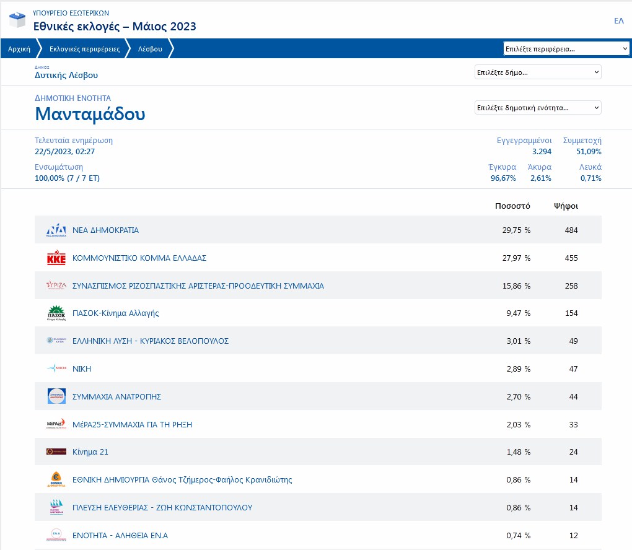This screenshot has height=550, width=632.
Task: Click the Κίνημα 21 party name
Action: pos(90,452)
